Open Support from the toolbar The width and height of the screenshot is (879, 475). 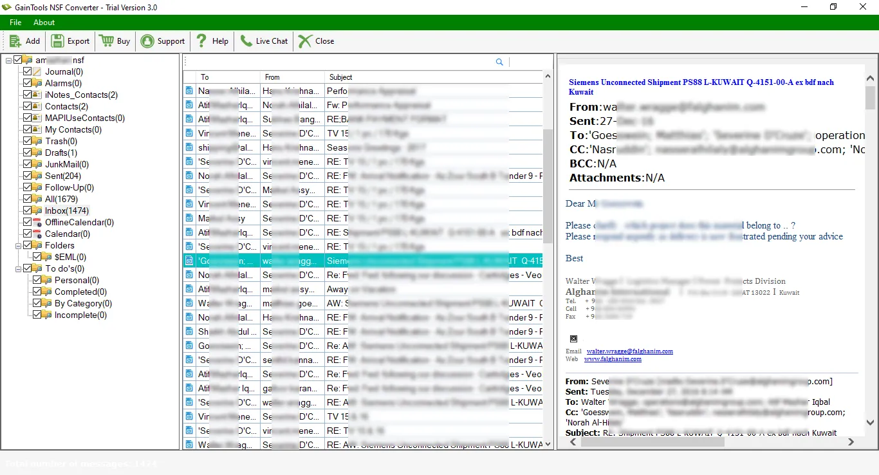coord(163,41)
